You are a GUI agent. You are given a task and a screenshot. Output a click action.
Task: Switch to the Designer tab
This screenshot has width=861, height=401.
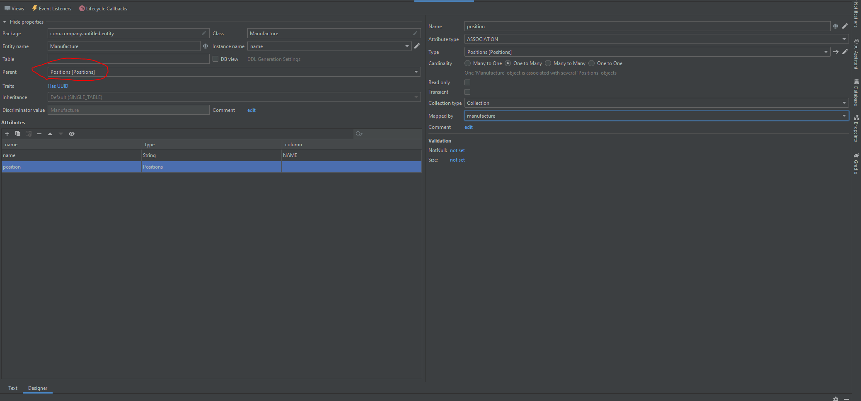tap(38, 388)
